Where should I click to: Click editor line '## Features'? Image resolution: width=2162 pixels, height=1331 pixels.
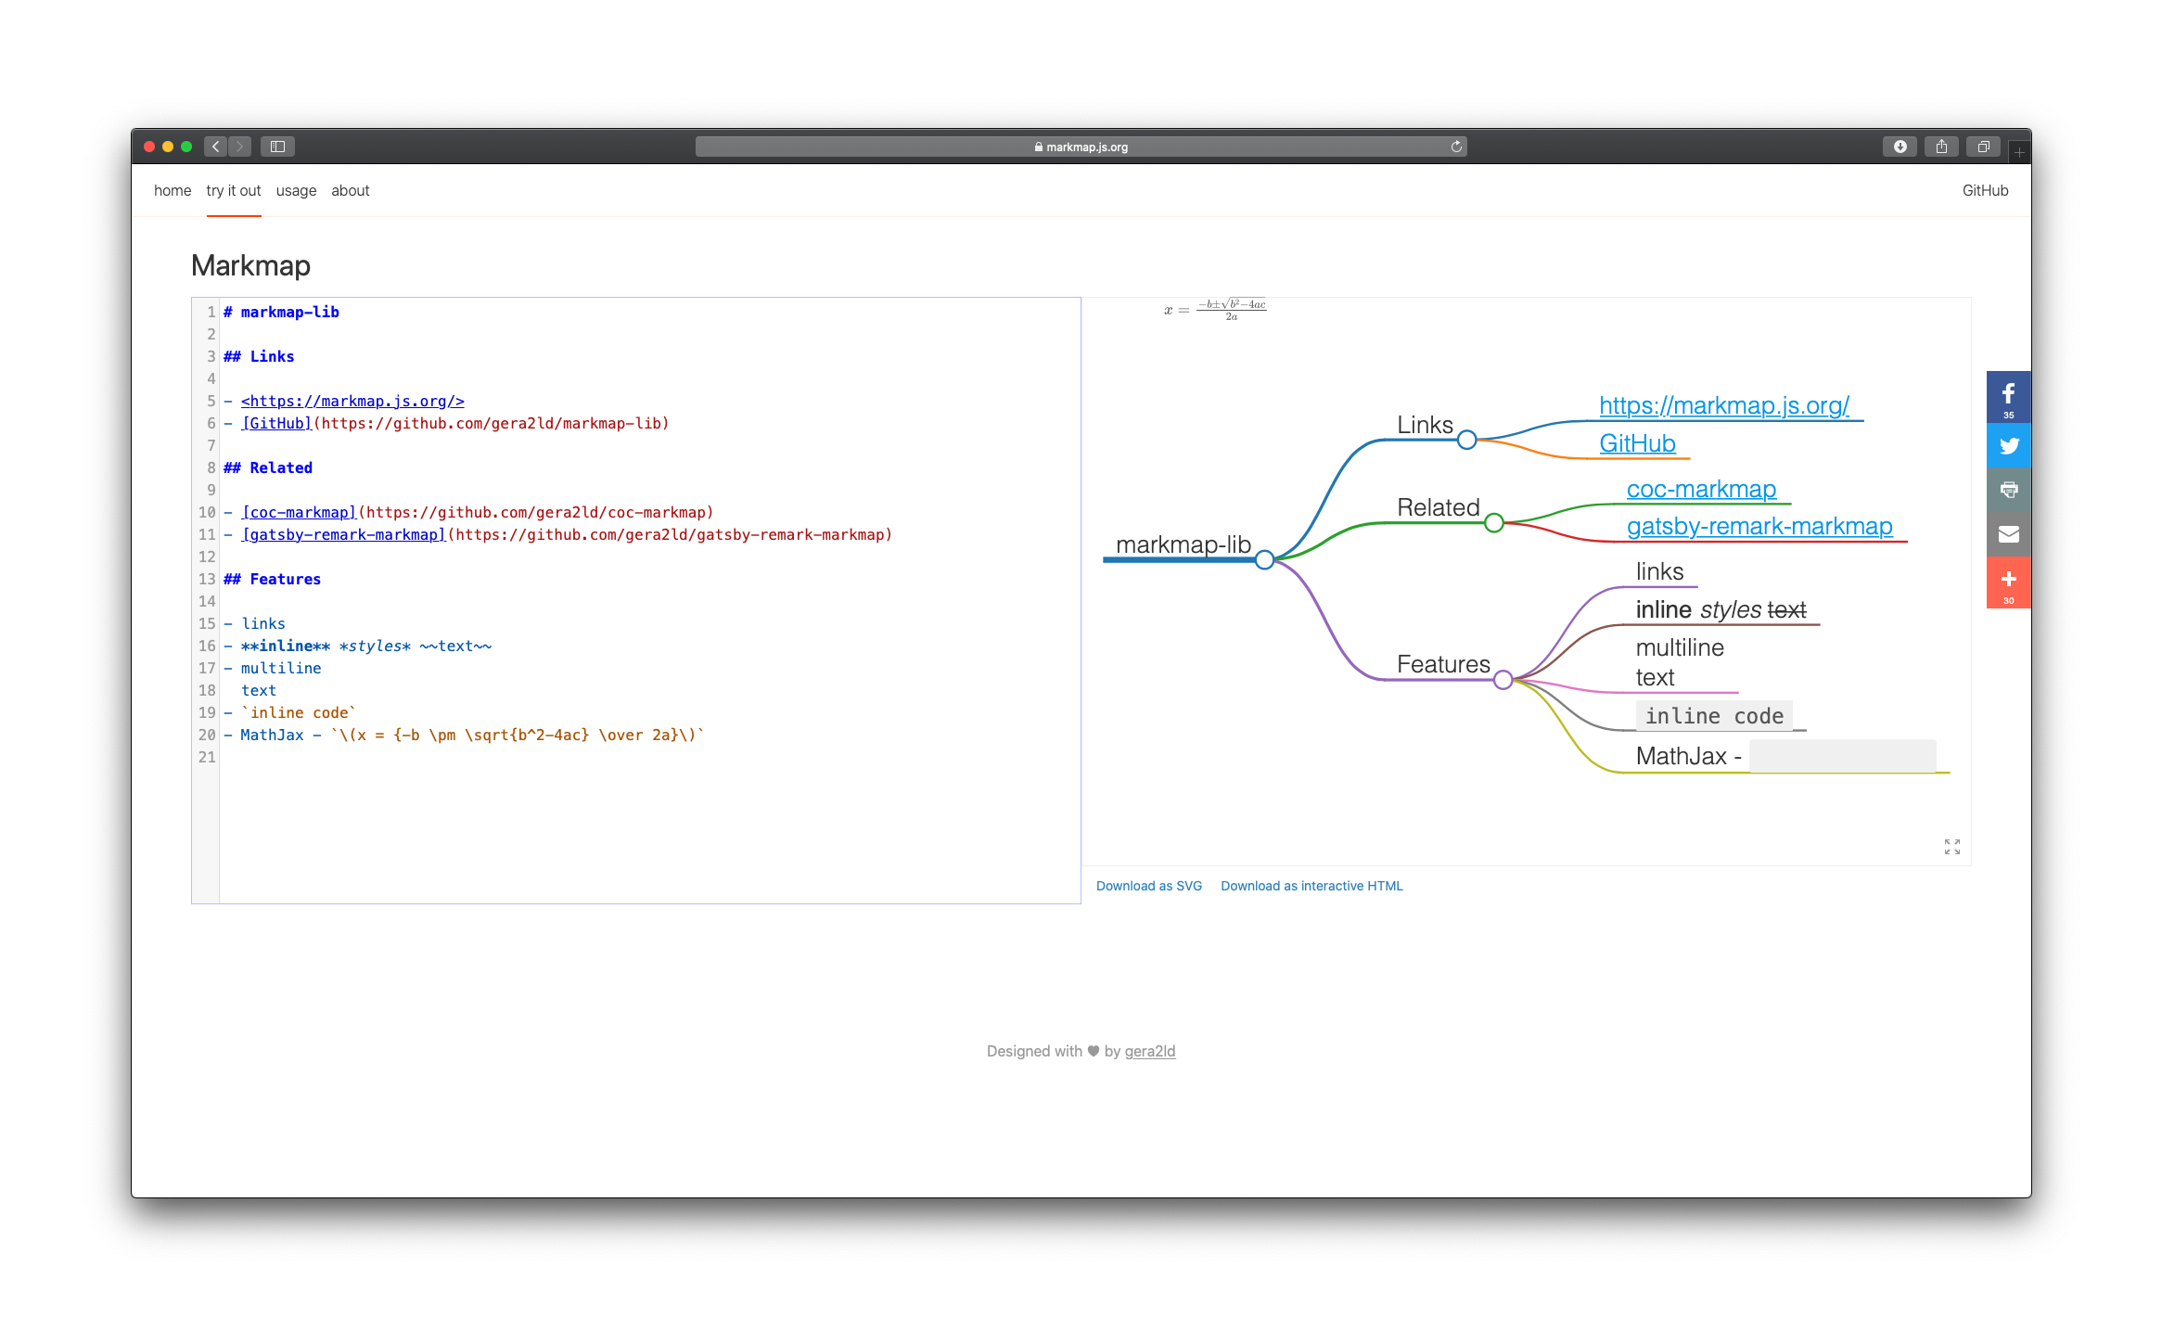tap(272, 579)
